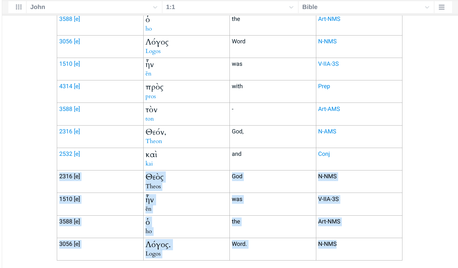458x268 pixels.
Task: Click the transliteration 'Theon' link
Action: point(154,141)
